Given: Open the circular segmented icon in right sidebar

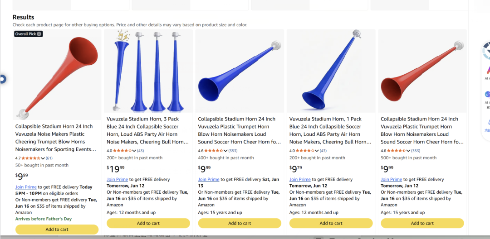Looking at the screenshot, I should pos(487,51).
